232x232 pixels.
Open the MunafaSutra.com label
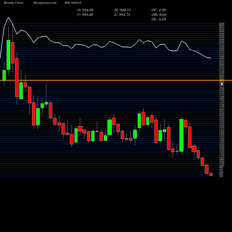(45, 3)
